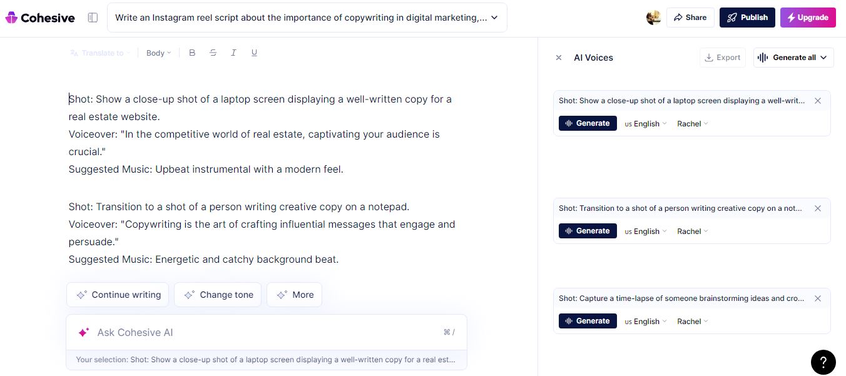Open the Generate all dropdown
The image size is (846, 376).
tap(793, 58)
